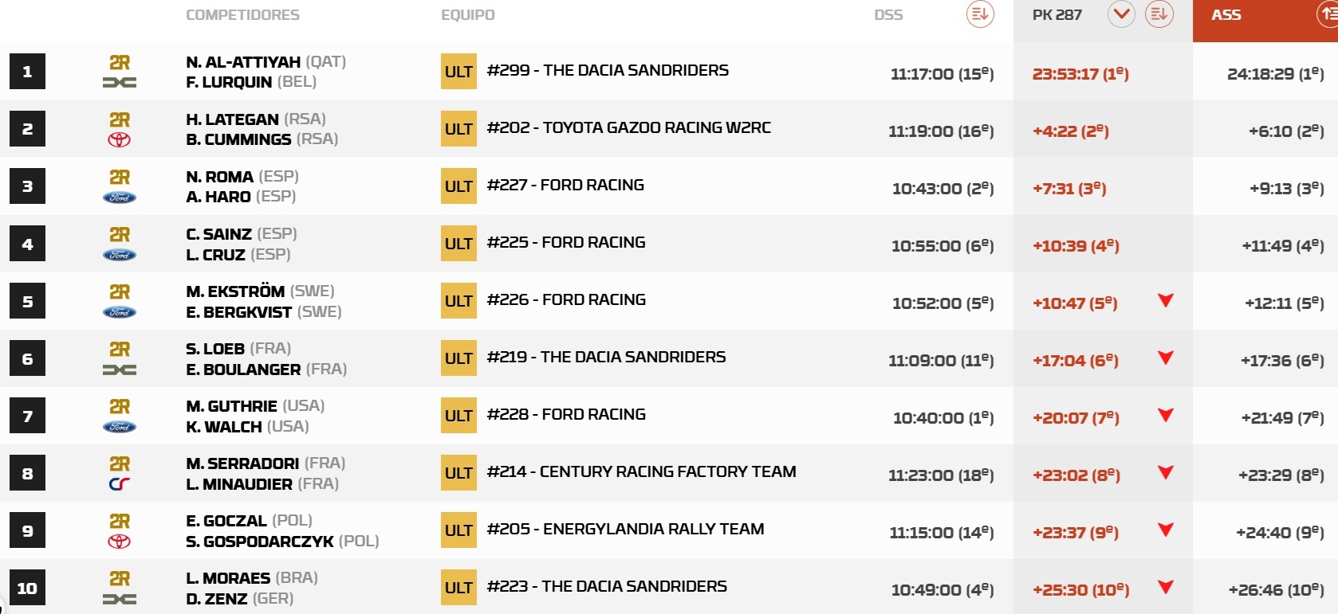The width and height of the screenshot is (1338, 614).
Task: Click the COMPETIDORES column header
Action: (x=242, y=14)
